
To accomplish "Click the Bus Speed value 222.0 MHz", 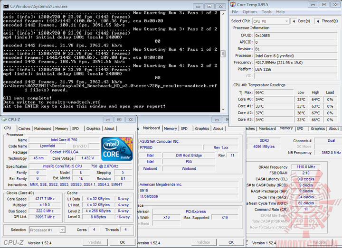I will (x=45, y=211).
